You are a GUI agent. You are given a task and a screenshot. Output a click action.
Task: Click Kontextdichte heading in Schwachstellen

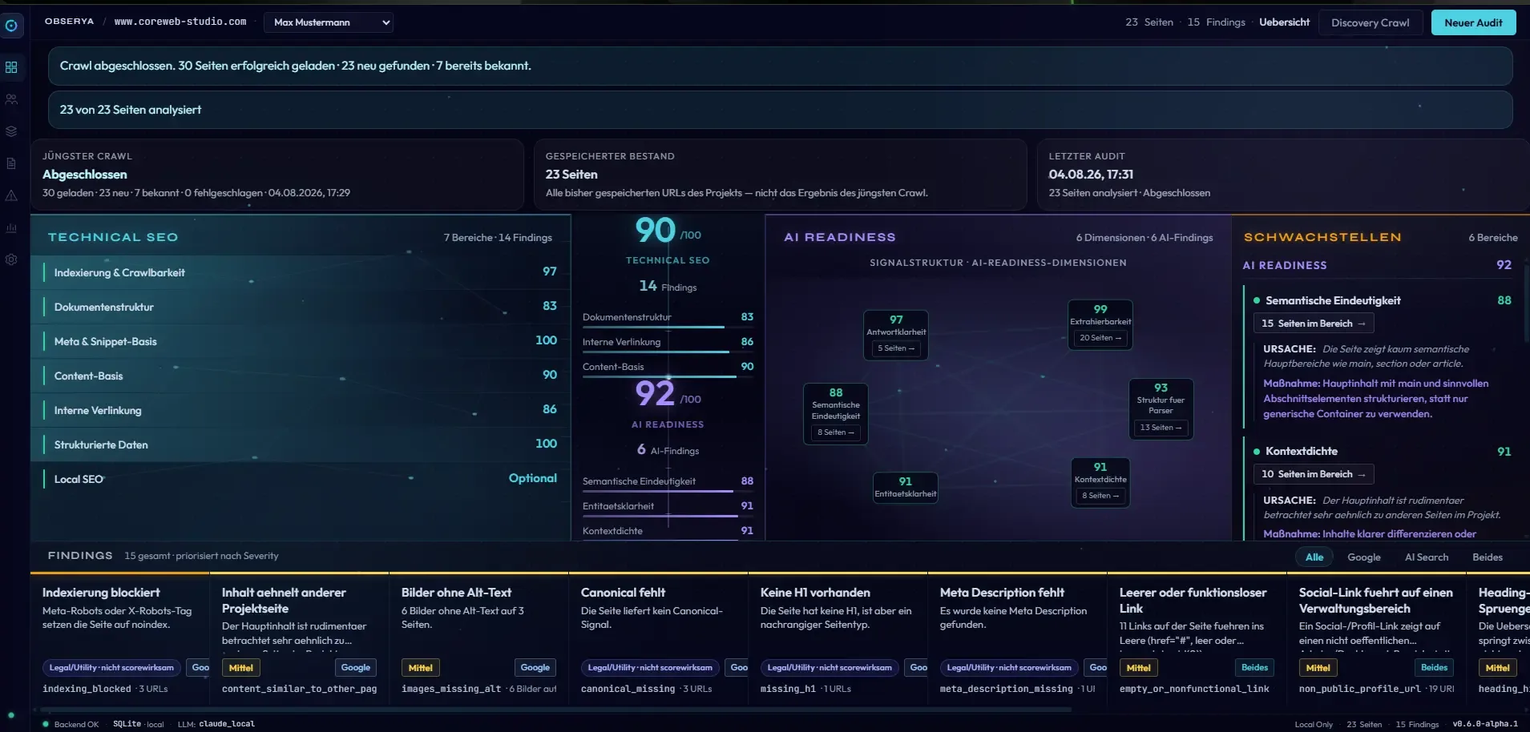click(x=1301, y=451)
